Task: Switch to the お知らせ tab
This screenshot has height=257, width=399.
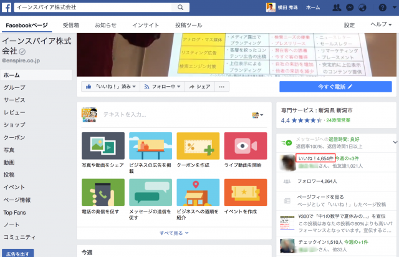Action: pos(105,25)
